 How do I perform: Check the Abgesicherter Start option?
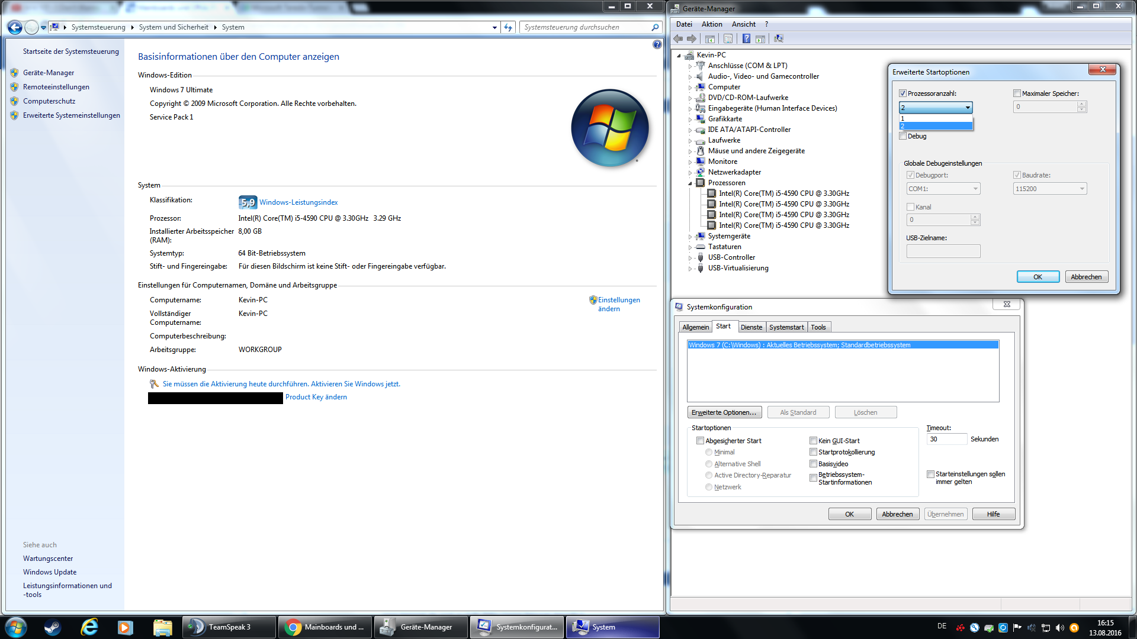click(x=700, y=441)
